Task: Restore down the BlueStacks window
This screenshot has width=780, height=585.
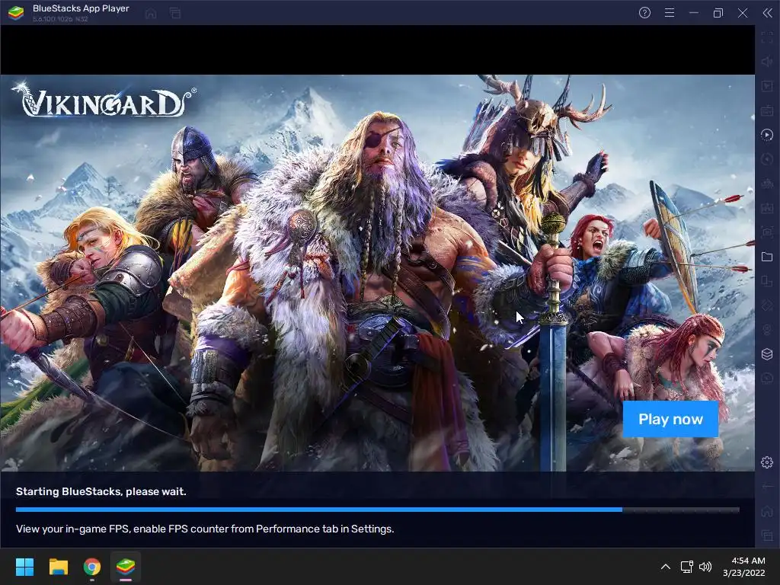Action: click(718, 13)
